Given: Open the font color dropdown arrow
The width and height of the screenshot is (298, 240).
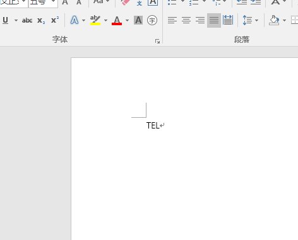Looking at the screenshot, I should point(127,20).
